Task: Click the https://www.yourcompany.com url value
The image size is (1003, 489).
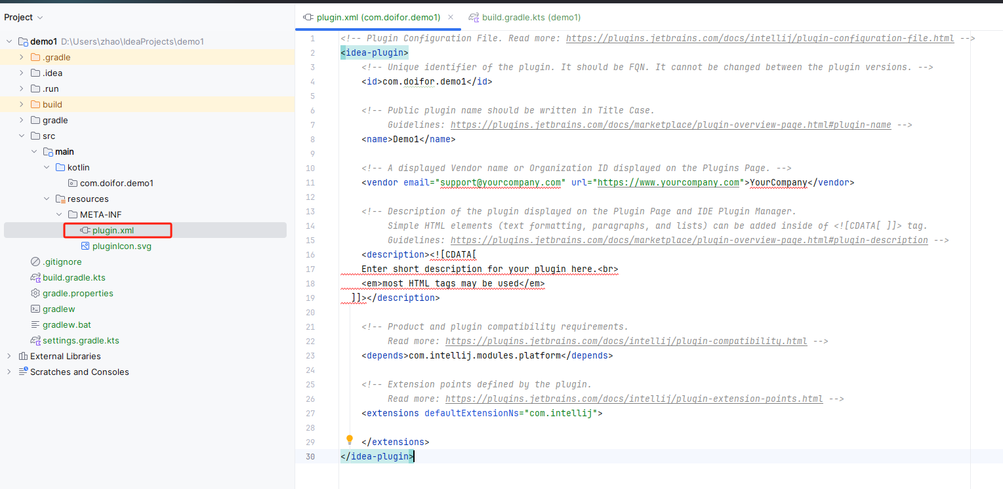Action: click(x=668, y=182)
